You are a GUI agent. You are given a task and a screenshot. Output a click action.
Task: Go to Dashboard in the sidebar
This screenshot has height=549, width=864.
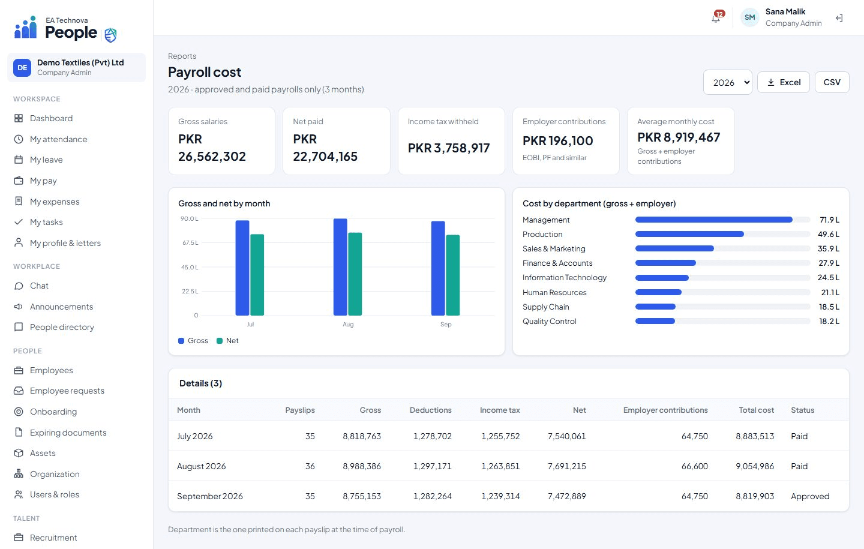click(76, 118)
